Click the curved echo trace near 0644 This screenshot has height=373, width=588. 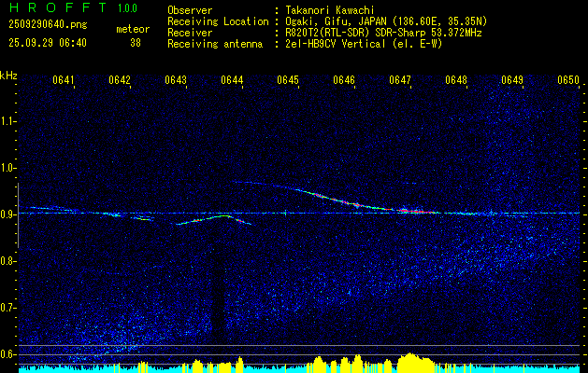pyautogui.click(x=214, y=220)
